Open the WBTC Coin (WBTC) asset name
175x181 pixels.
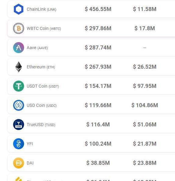(x=44, y=28)
